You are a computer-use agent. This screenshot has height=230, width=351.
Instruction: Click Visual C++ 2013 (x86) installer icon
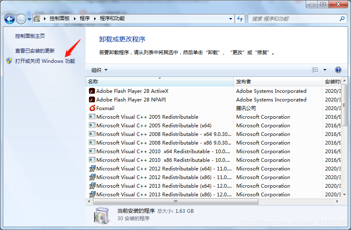[x=92, y=194]
